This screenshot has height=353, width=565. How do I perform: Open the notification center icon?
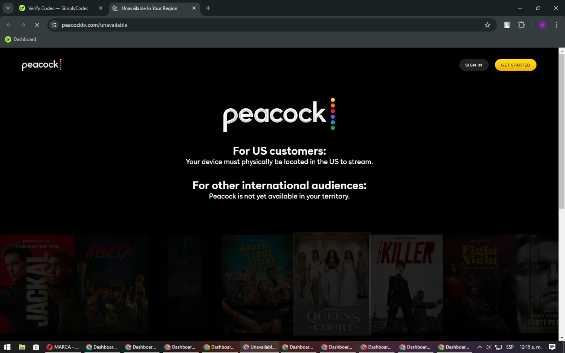click(552, 347)
